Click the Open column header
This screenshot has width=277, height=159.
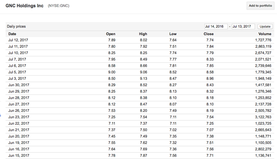(111, 34)
